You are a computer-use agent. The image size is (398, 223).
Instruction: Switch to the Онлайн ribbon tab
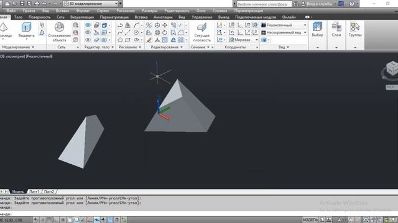[289, 17]
